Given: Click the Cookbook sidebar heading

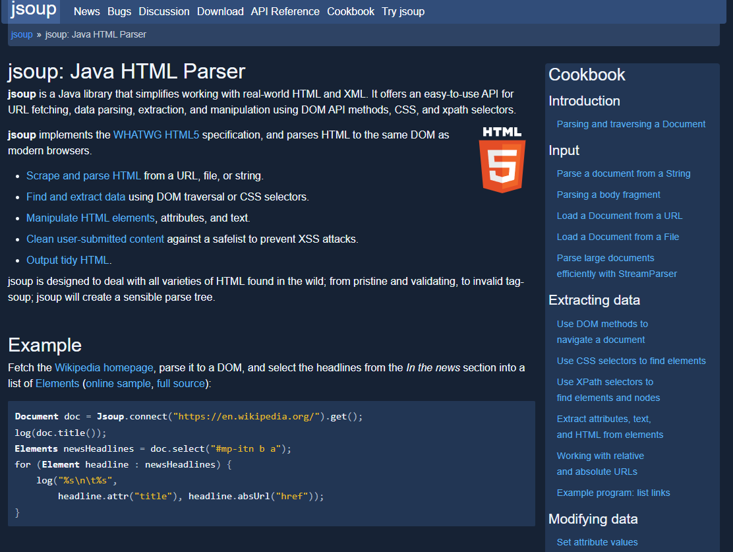Looking at the screenshot, I should [x=587, y=75].
